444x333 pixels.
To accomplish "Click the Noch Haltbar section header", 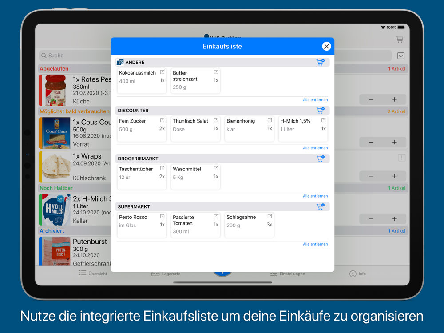I will [x=56, y=188].
